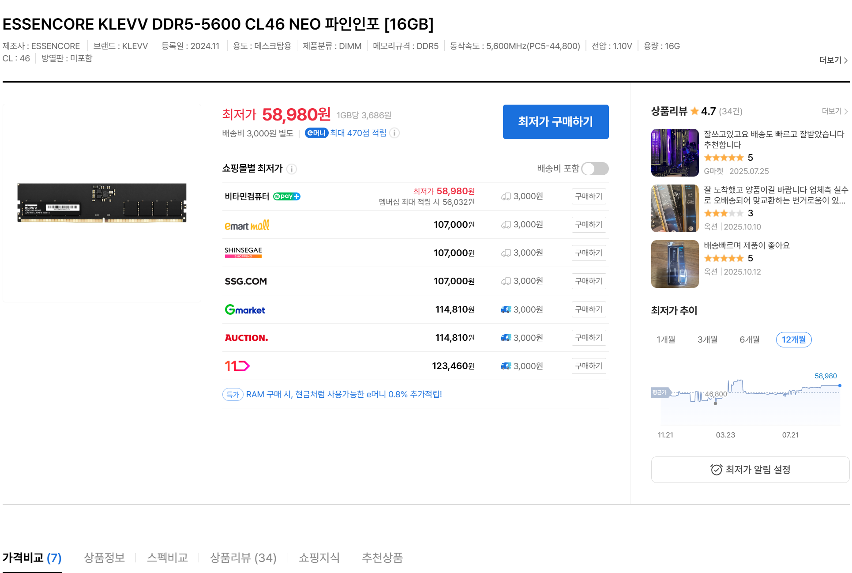The width and height of the screenshot is (852, 573).
Task: Open more reviews via 더보기 beside 상품리뷰
Action: coord(834,111)
